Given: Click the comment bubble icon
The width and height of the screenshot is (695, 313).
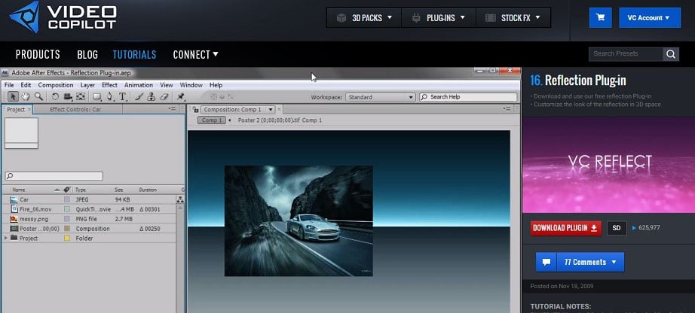Looking at the screenshot, I should click(x=546, y=262).
